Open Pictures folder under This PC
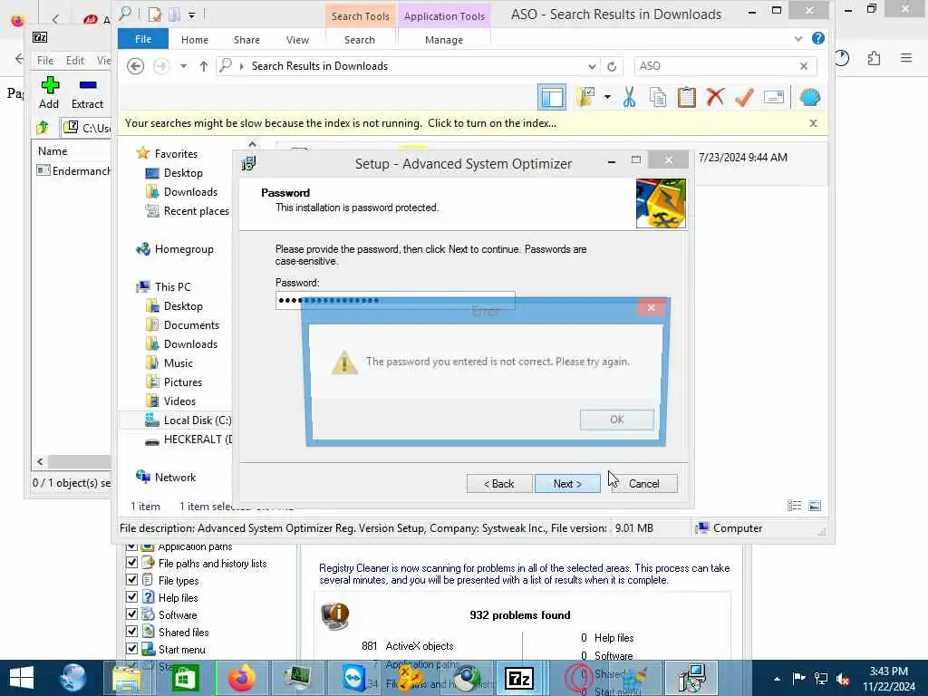The image size is (928, 696). pyautogui.click(x=183, y=382)
